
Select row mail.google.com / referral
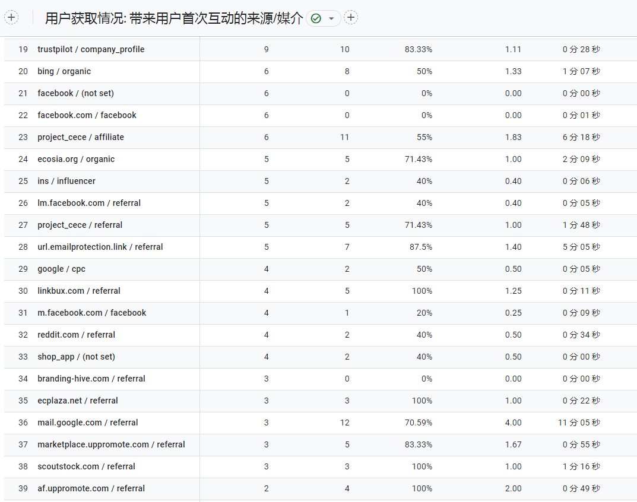pyautogui.click(x=321, y=422)
